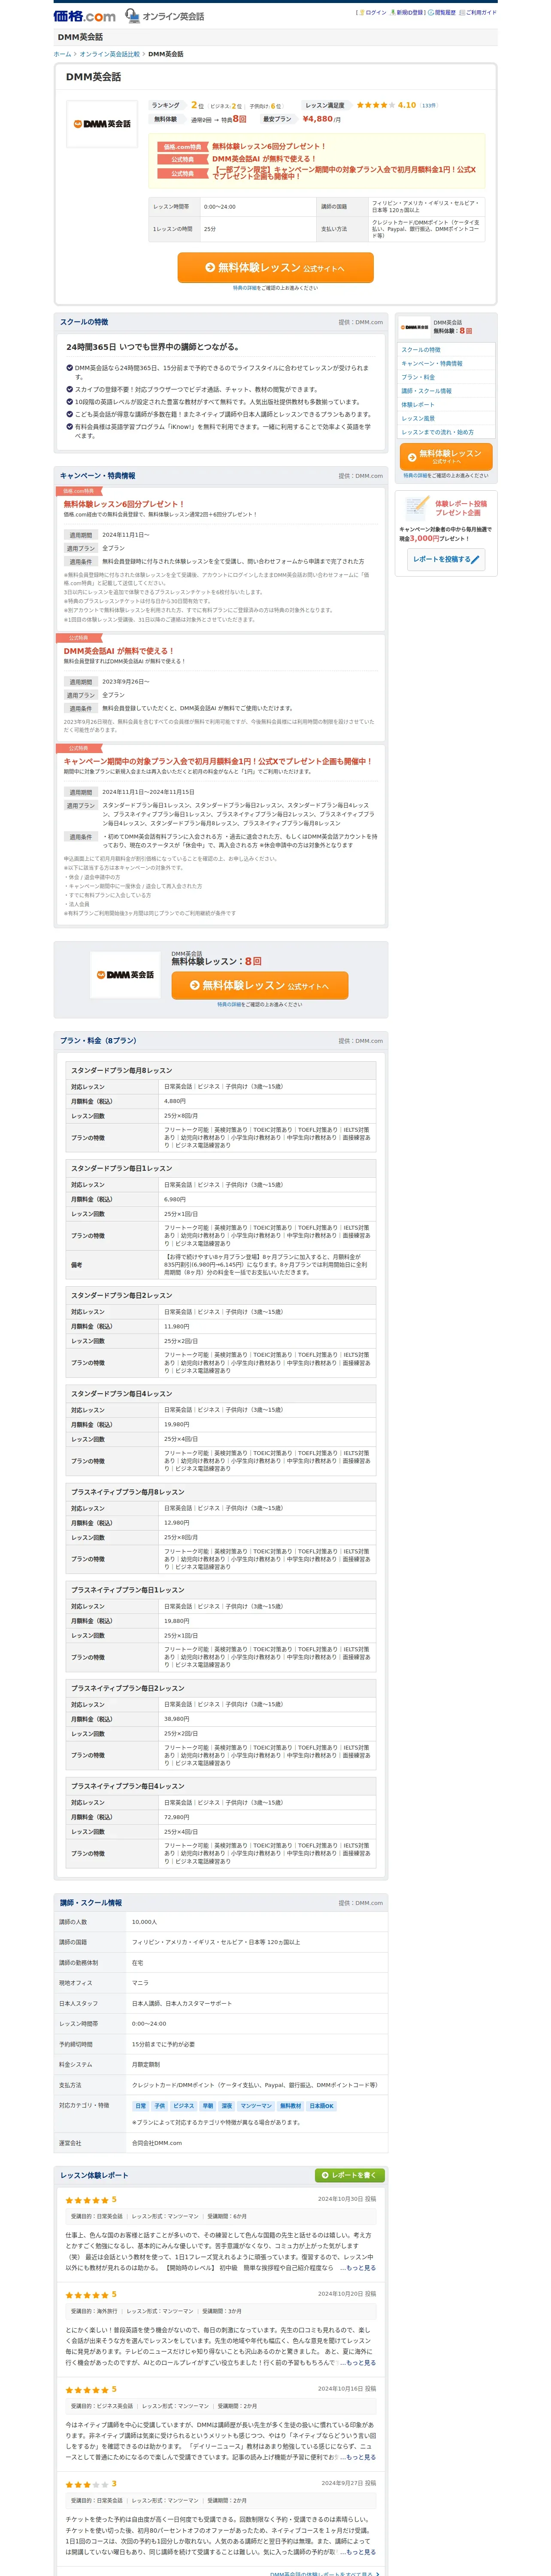
Task: Select DMM英会話AI が無料で使える！ campaign heading
Action: 119,651
